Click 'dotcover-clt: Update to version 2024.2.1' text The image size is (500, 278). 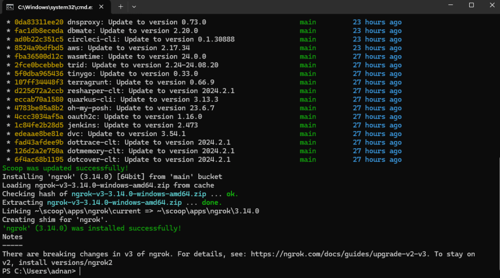click(149, 160)
